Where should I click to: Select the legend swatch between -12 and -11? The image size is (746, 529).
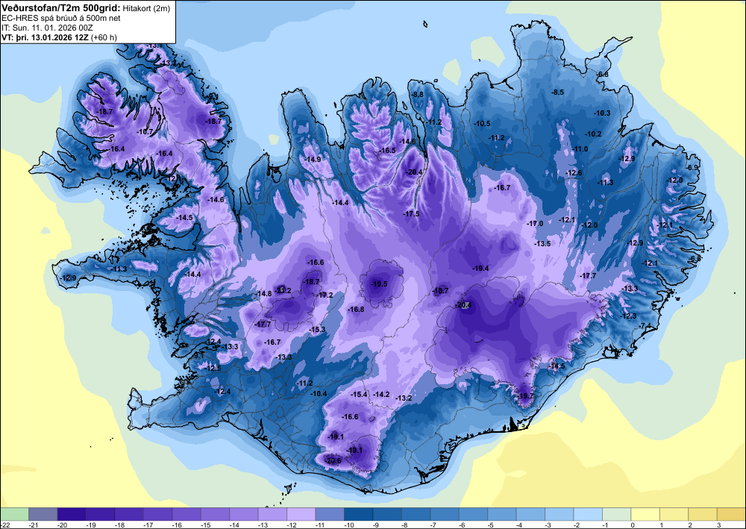pos(301,514)
